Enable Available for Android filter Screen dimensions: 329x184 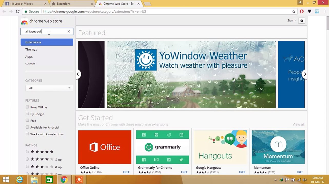coord(27,127)
